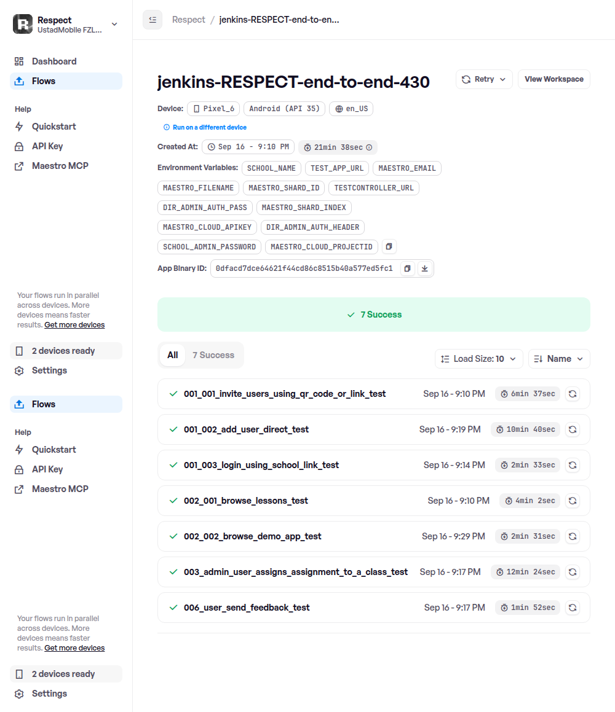Retry the 006_user_send_feedback_test flow
The height and width of the screenshot is (712, 615).
click(573, 608)
